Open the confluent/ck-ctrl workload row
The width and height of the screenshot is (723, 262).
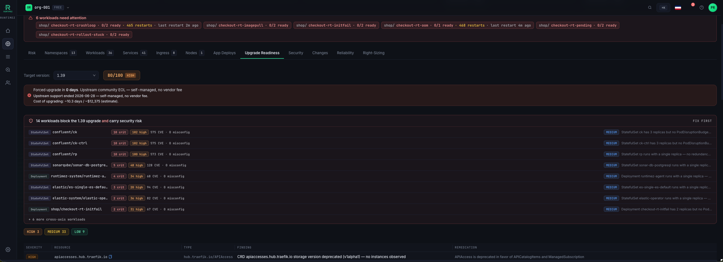click(370, 143)
